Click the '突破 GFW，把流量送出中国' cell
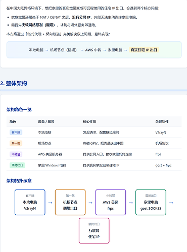The image size is (187, 252). (x=103, y=143)
